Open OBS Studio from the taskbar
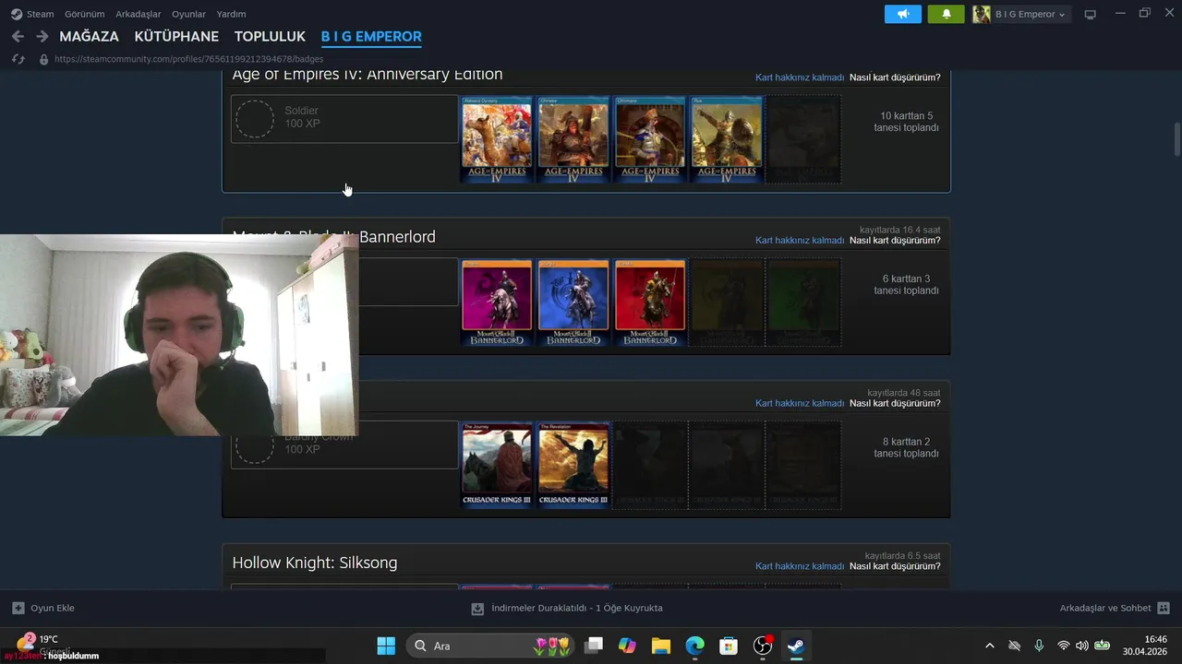The height and width of the screenshot is (664, 1182). click(x=763, y=646)
